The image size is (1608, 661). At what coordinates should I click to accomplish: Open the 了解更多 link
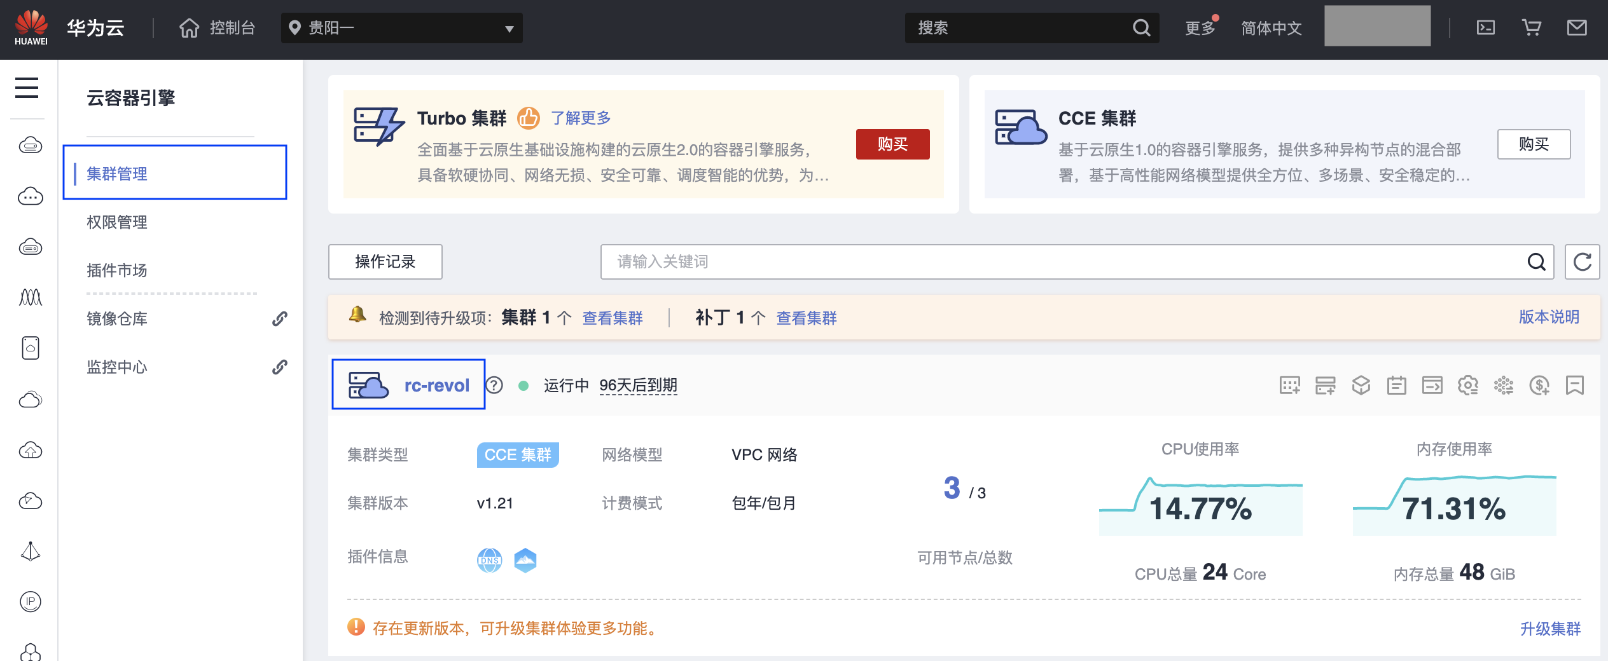click(581, 118)
